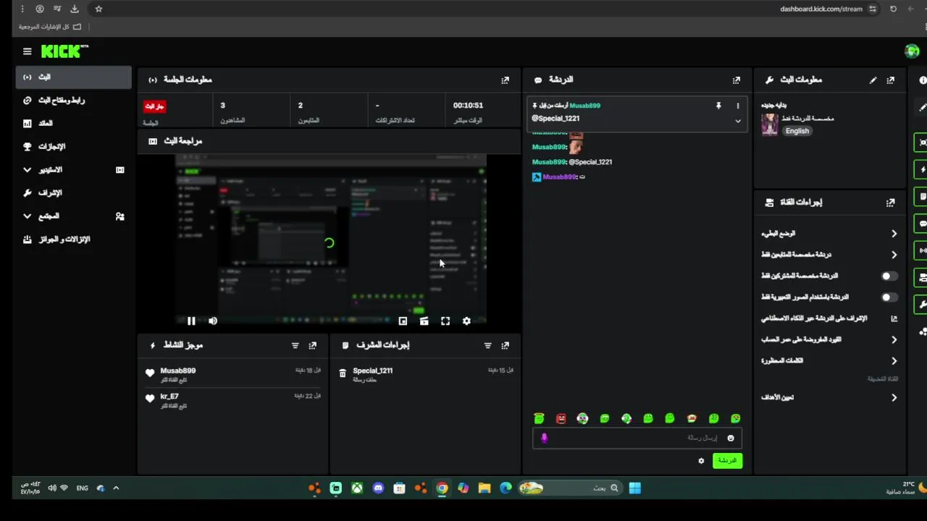The width and height of the screenshot is (927, 521).
Task: Filter the moderator actions (إجراءات المشرف) list
Action: click(x=487, y=346)
